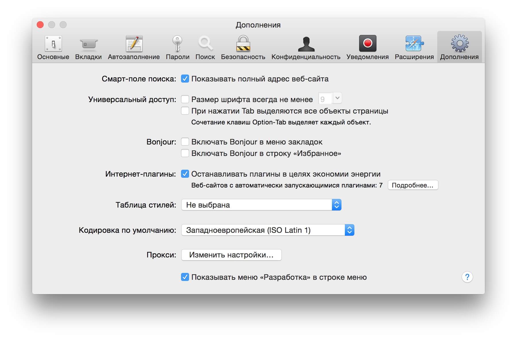Click the font size value field showing 9

pyautogui.click(x=325, y=99)
